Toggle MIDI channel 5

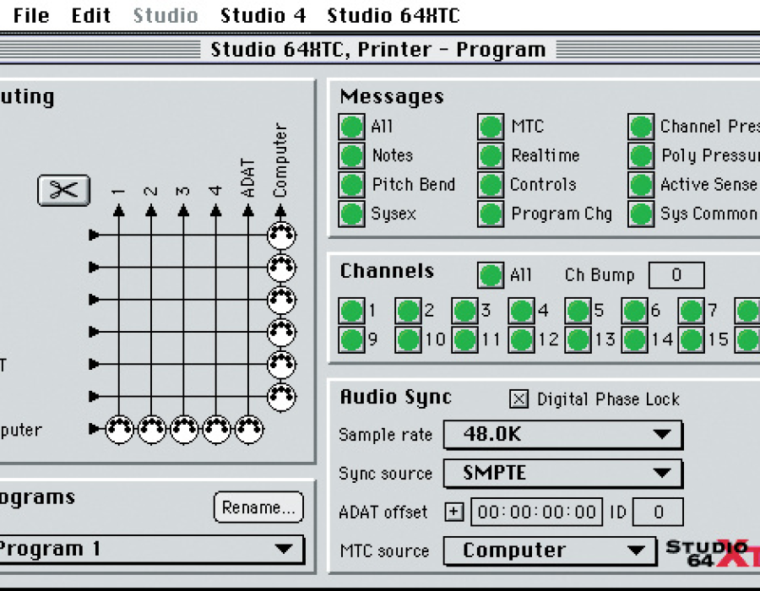tap(578, 311)
